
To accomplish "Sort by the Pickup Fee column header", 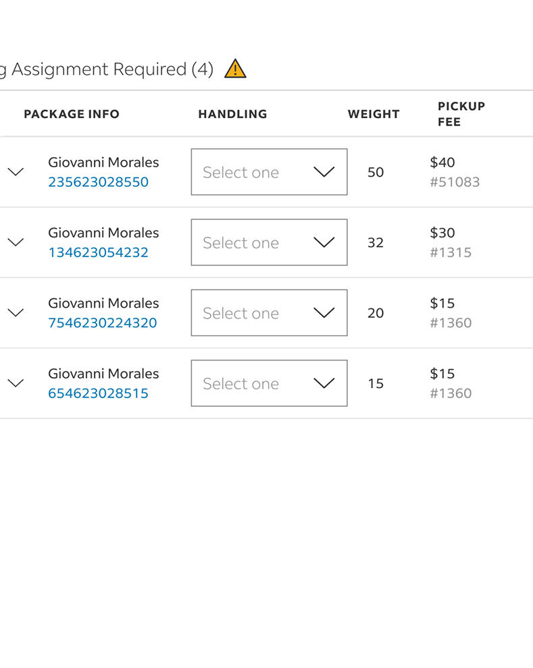I will (461, 114).
